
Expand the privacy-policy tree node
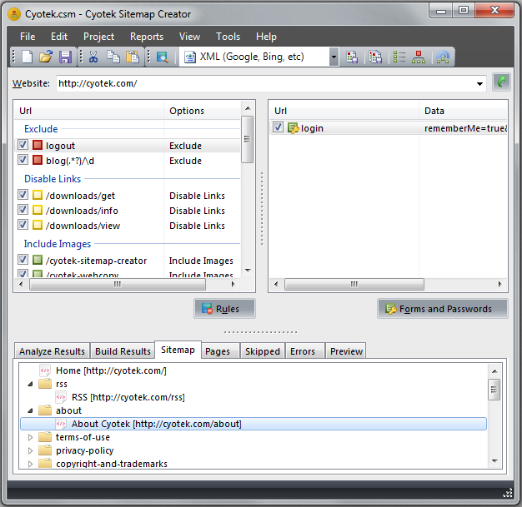pyautogui.click(x=30, y=450)
